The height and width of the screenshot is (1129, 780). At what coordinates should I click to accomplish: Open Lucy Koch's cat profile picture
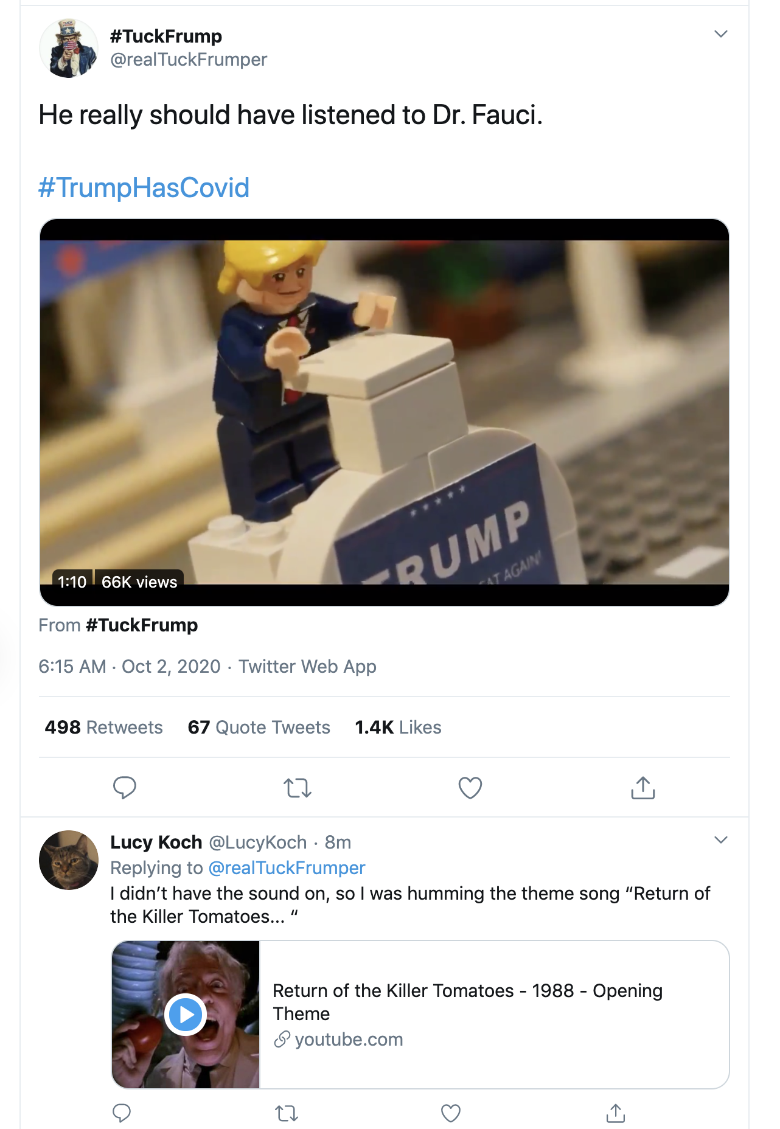click(x=69, y=860)
